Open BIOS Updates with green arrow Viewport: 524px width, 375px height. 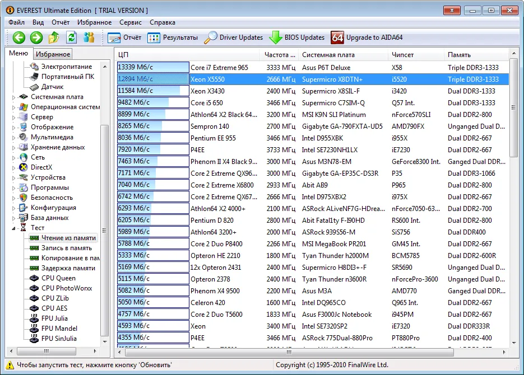[297, 37]
